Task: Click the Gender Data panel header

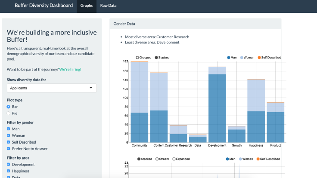Action: pos(195,24)
